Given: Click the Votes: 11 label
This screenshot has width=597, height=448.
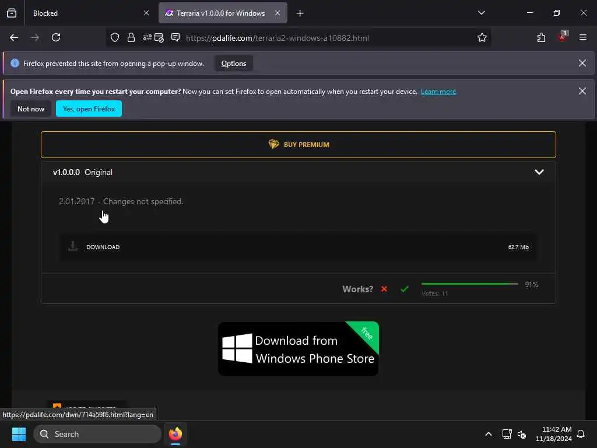Looking at the screenshot, I should point(434,293).
